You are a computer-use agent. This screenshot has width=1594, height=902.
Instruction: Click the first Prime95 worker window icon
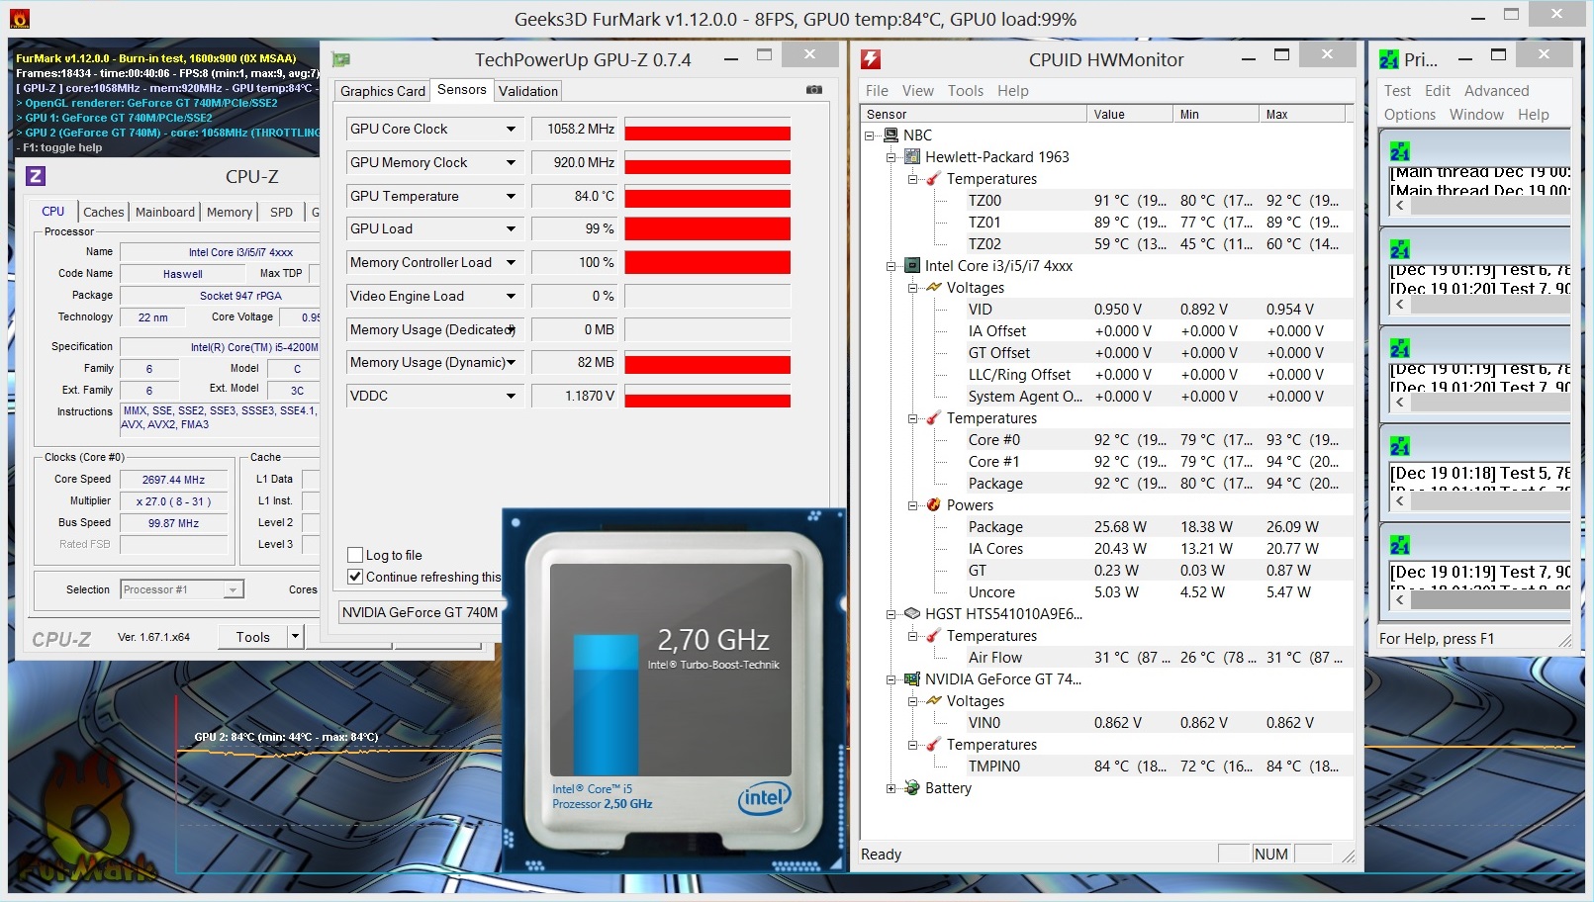tap(1399, 151)
